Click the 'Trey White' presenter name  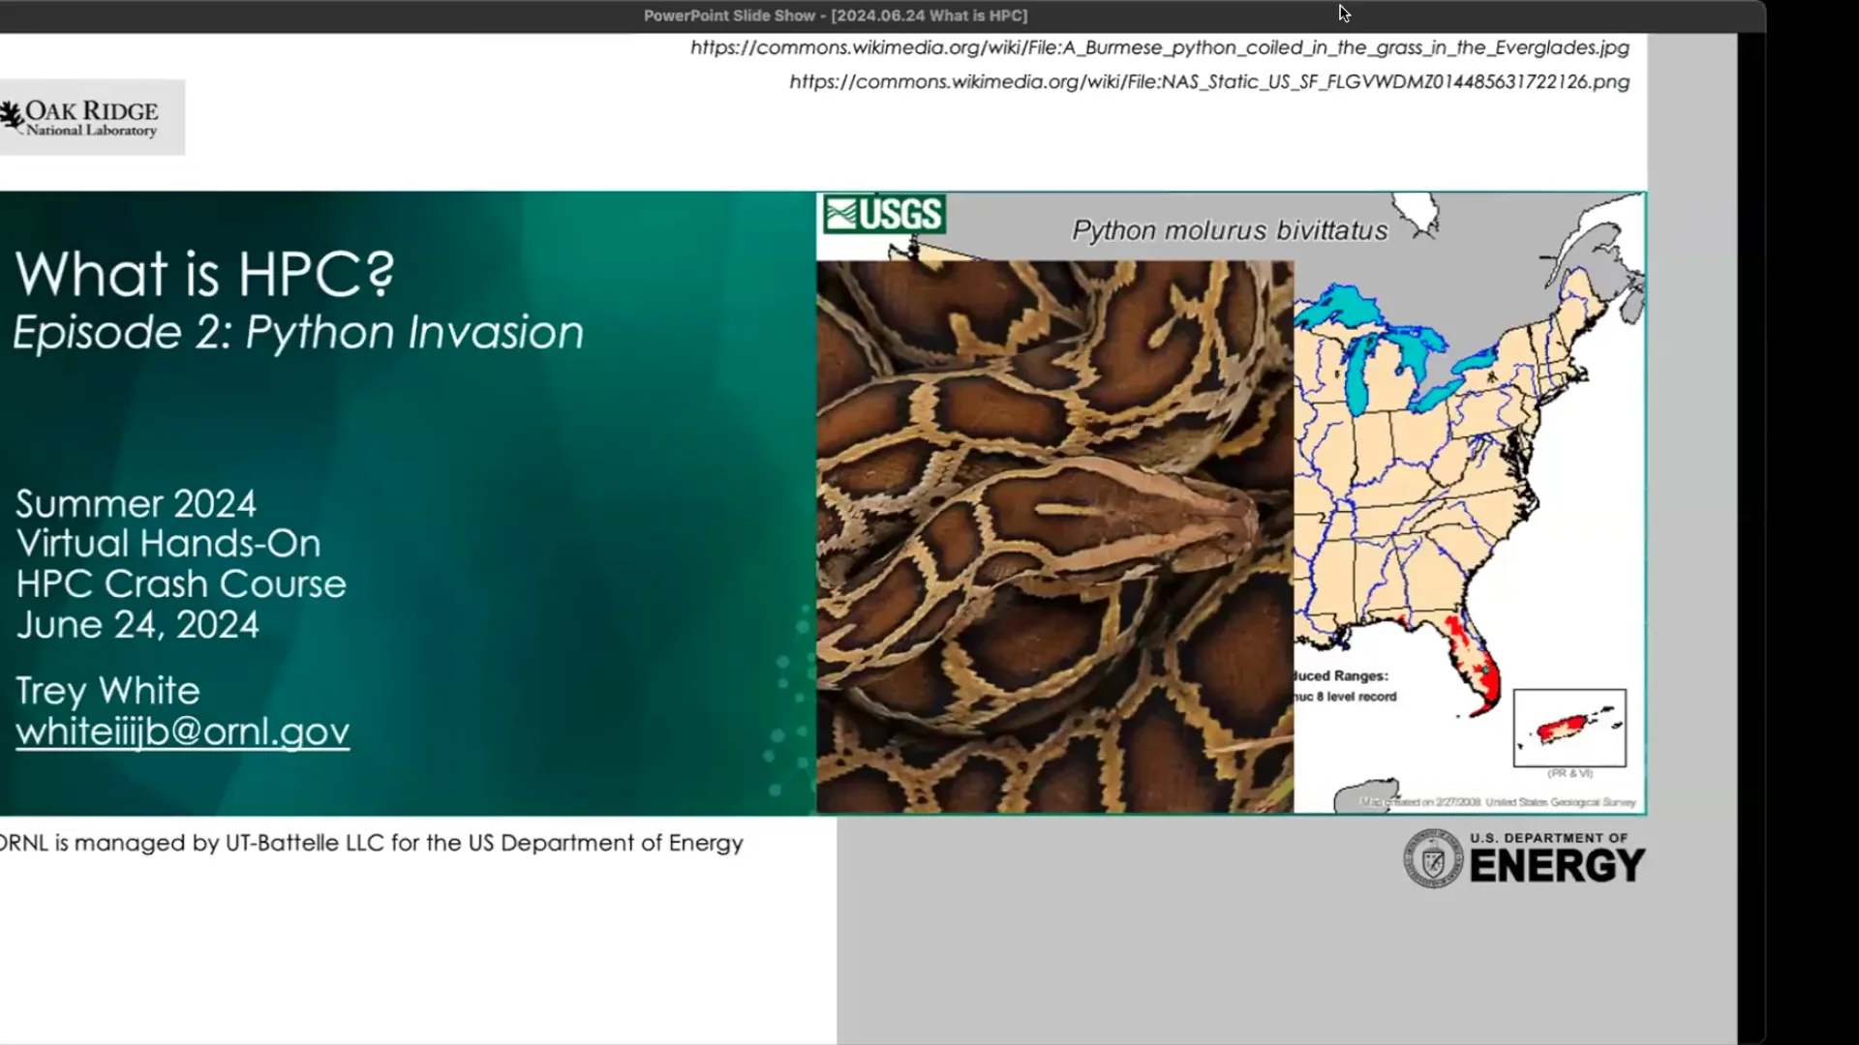point(107,691)
